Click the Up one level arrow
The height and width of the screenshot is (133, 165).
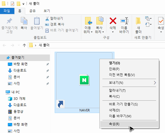coord(24,45)
